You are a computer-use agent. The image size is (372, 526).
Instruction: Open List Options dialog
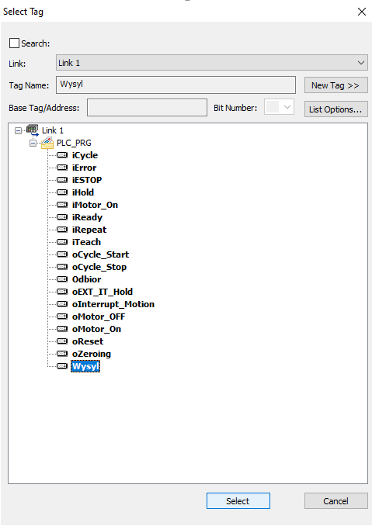tap(335, 109)
